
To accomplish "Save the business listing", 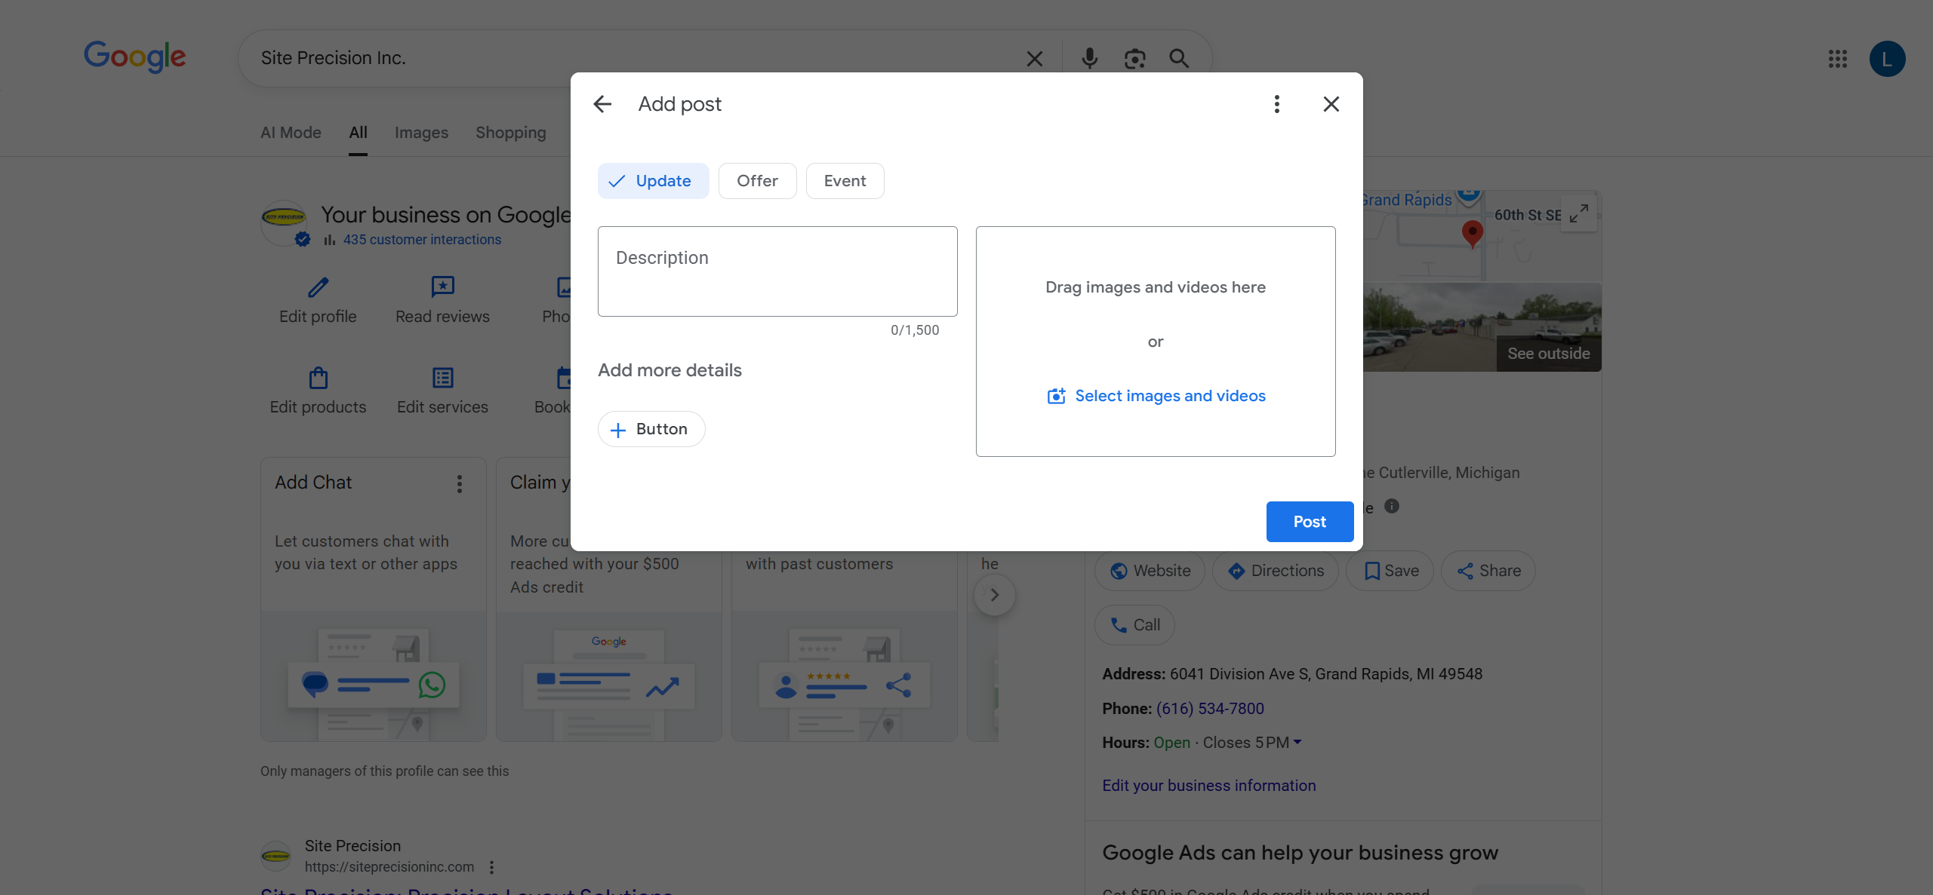I will 1390,571.
